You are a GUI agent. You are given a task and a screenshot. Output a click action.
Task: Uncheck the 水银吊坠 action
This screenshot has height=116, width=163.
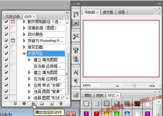pos(6,53)
